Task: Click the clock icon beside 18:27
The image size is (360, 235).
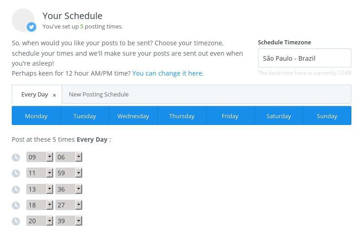Action: pos(16,205)
